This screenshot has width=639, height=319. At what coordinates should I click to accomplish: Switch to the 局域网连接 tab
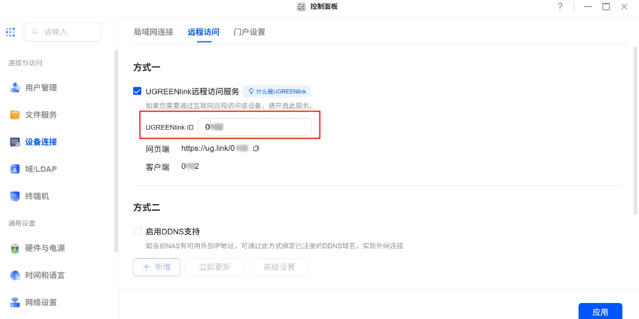[154, 32]
